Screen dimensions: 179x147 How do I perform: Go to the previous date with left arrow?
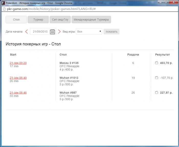pyautogui.click(x=27, y=31)
